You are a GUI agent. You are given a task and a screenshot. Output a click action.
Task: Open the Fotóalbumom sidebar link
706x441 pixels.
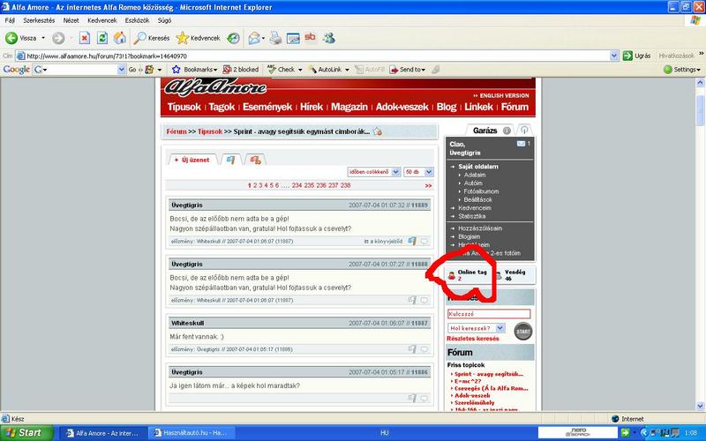click(x=481, y=191)
